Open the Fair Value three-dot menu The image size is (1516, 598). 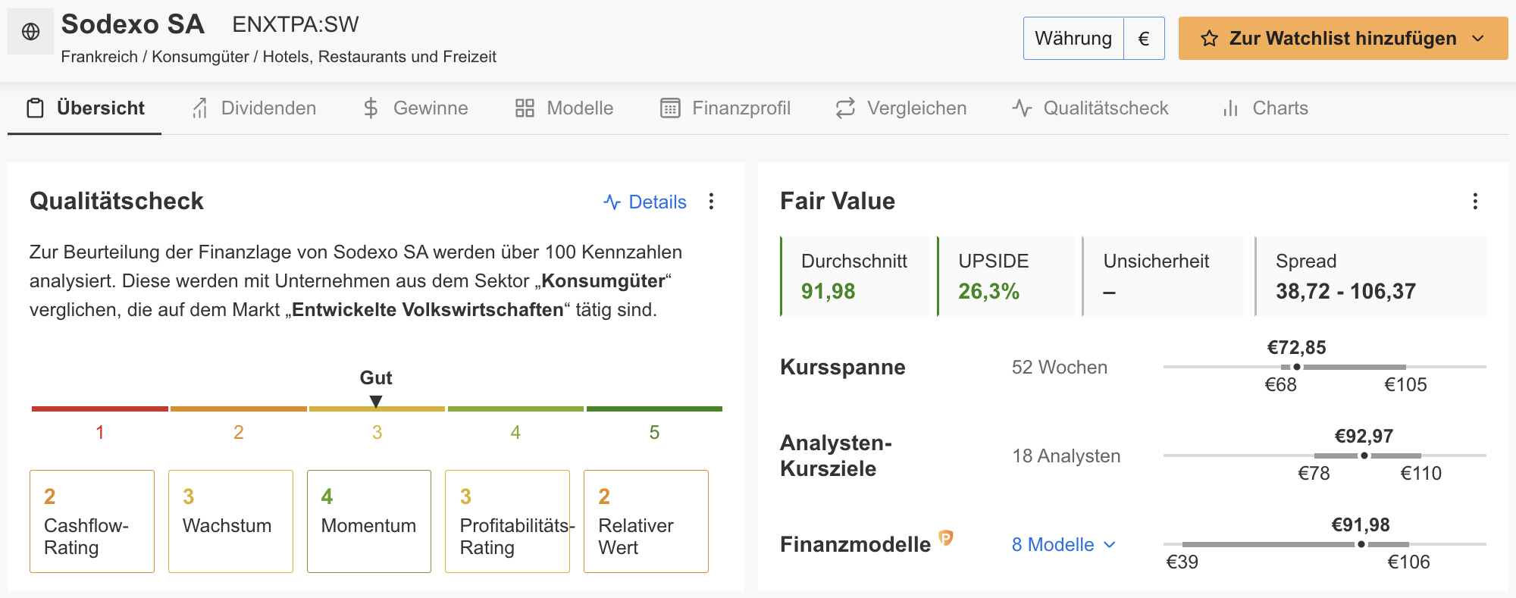click(x=1475, y=202)
